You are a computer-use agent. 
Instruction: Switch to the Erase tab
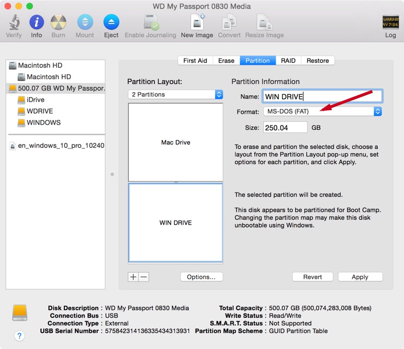[226, 61]
